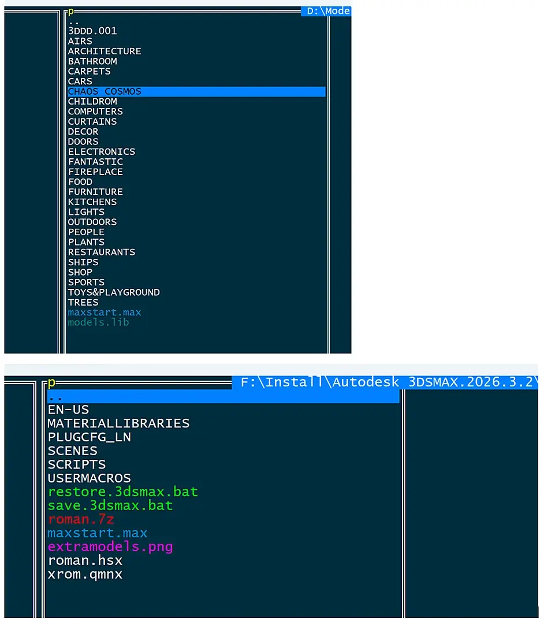Viewport: 540px width, 621px height.
Task: Click the D:\Mode path header
Action: 327,11
